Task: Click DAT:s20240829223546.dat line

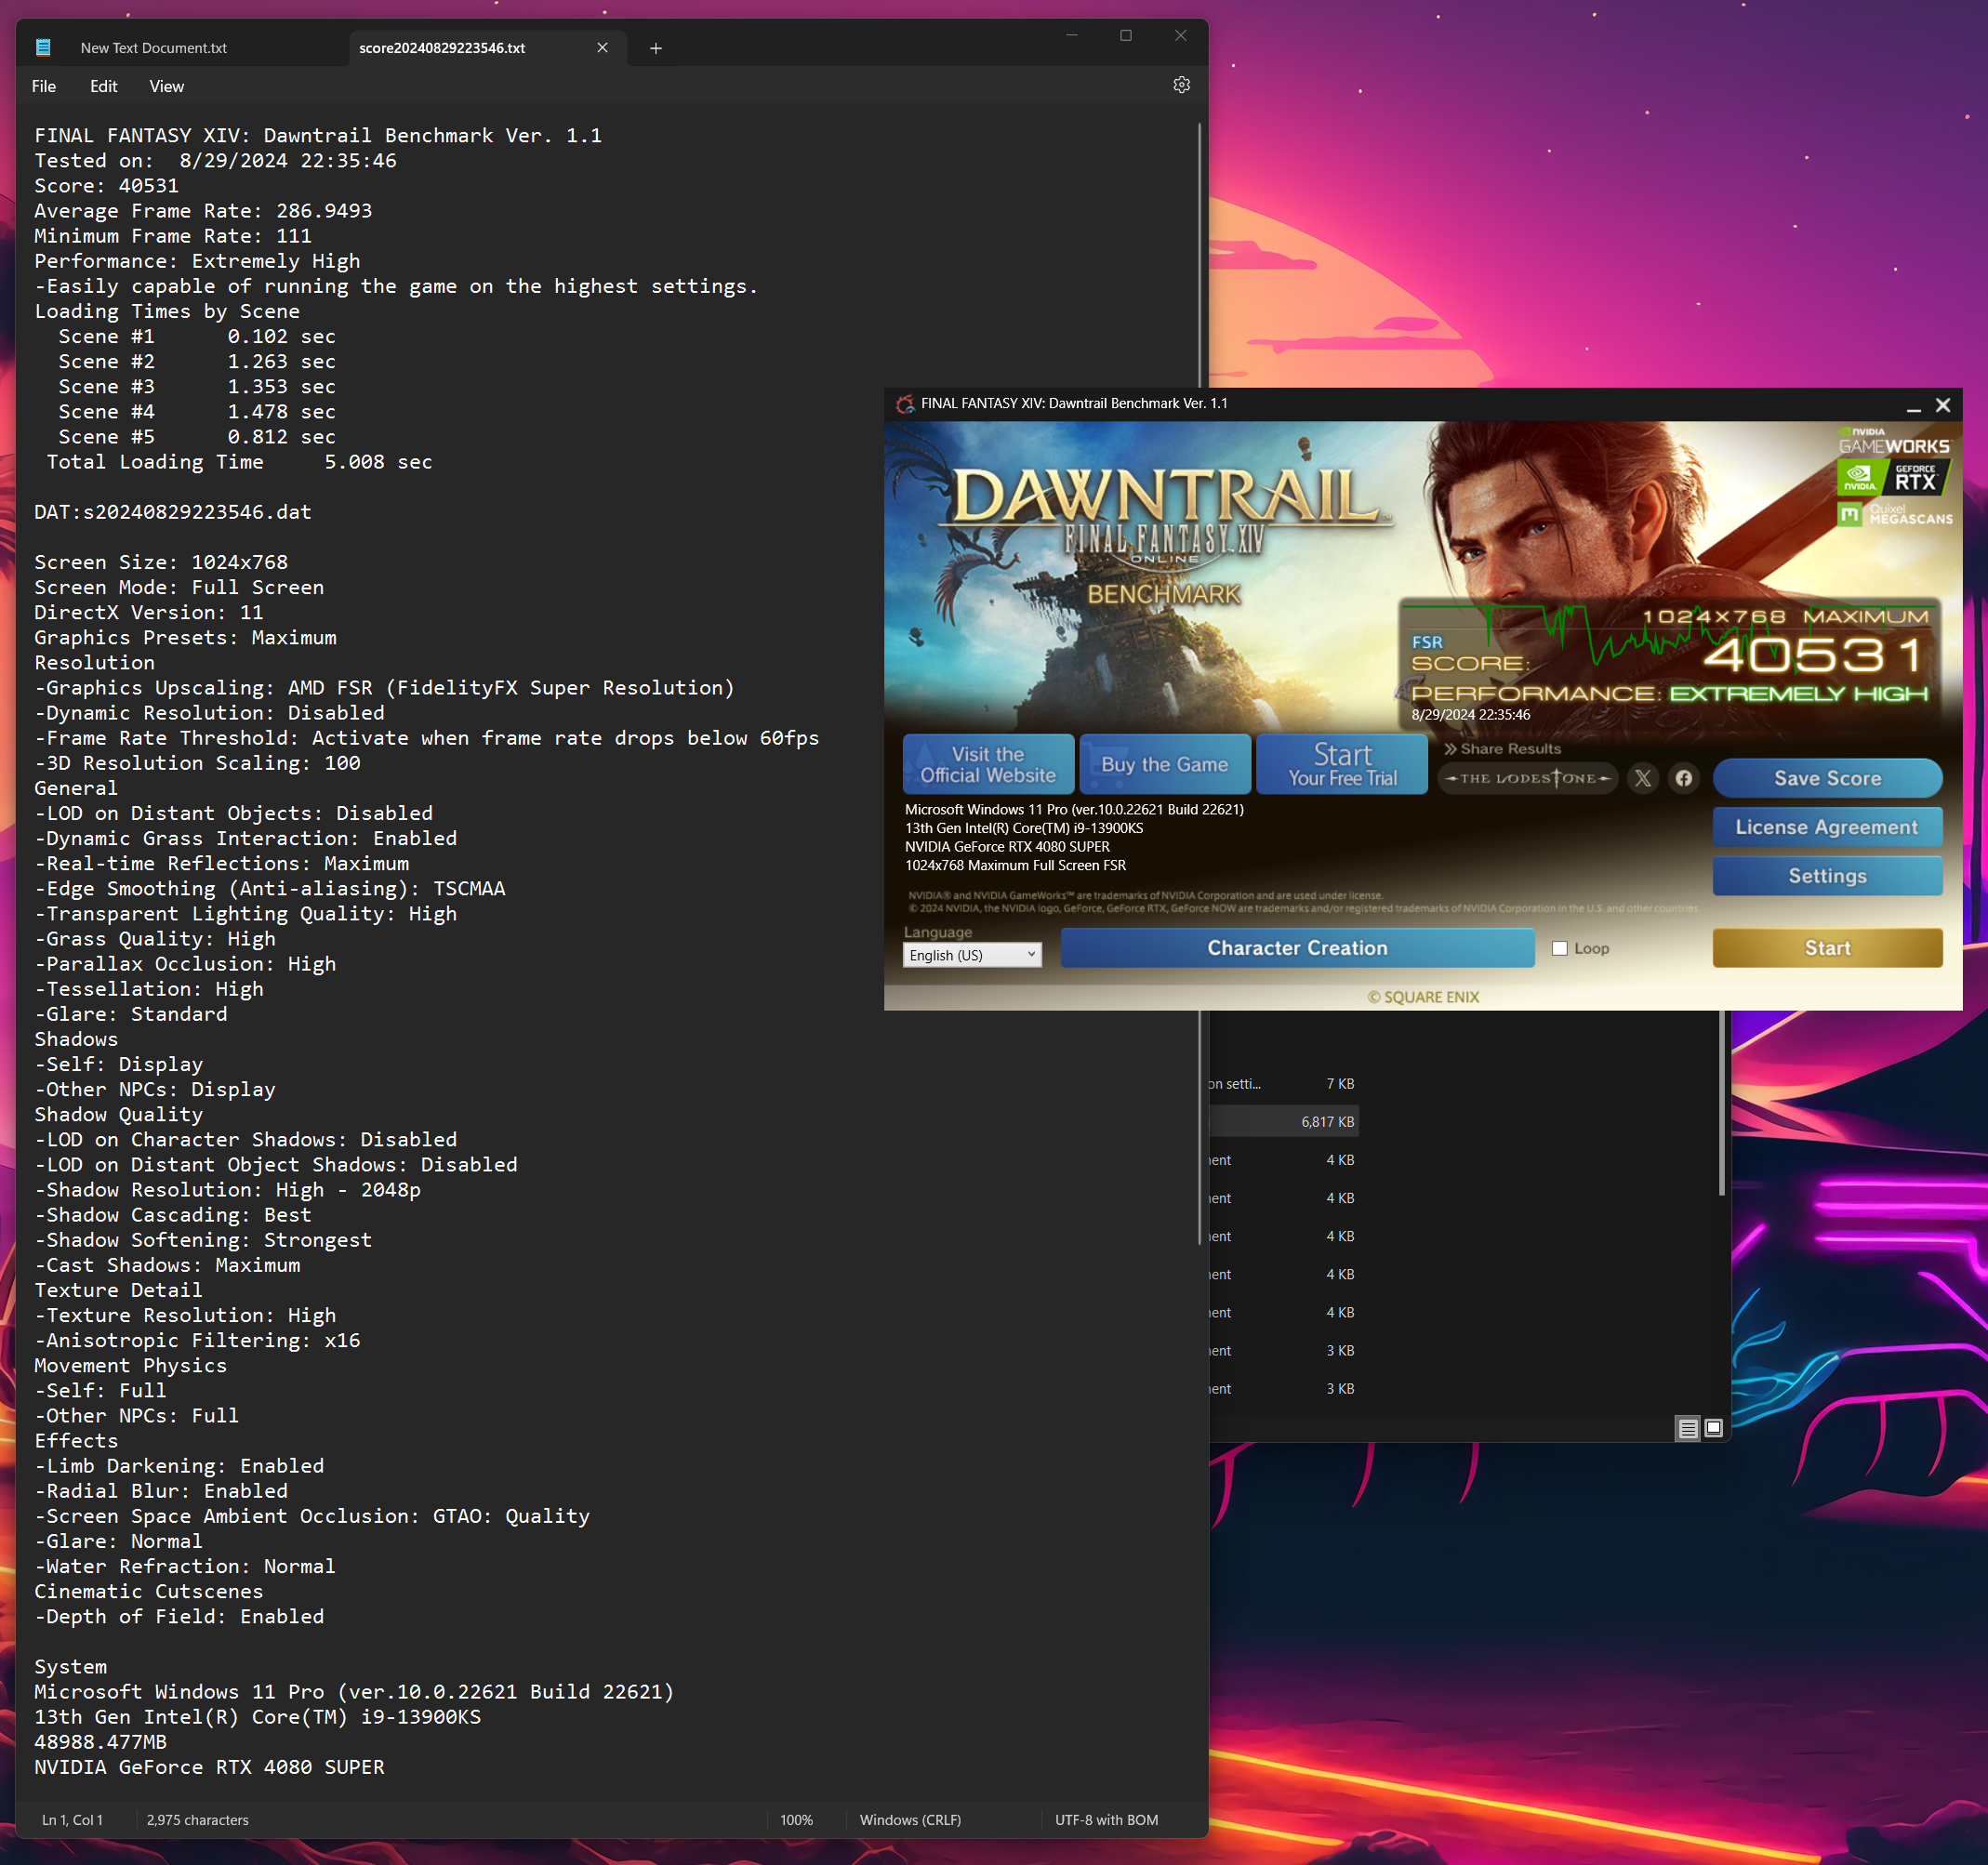Action: 173,512
